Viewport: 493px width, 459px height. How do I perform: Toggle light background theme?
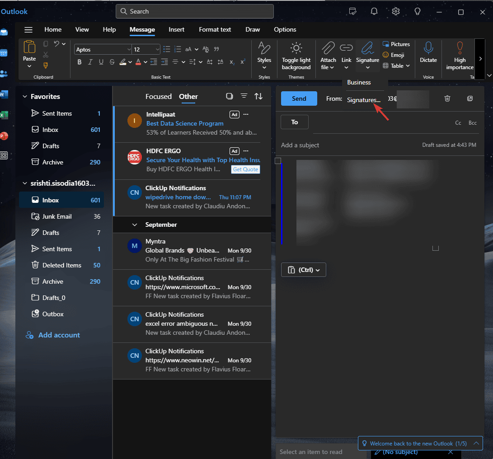coord(296,56)
